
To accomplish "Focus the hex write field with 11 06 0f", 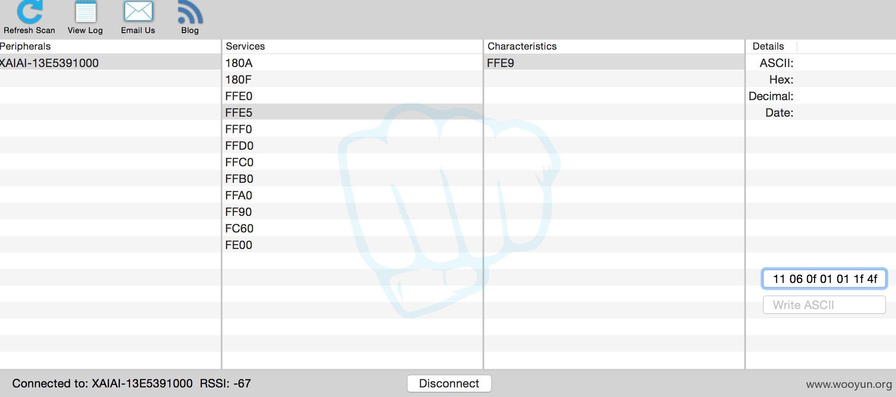I will tap(824, 279).
